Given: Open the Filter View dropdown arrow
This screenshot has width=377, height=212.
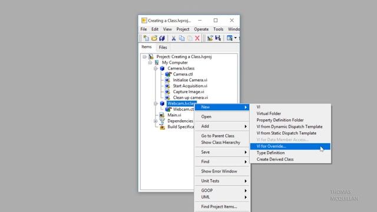Looking at the screenshot, I should [236, 38].
